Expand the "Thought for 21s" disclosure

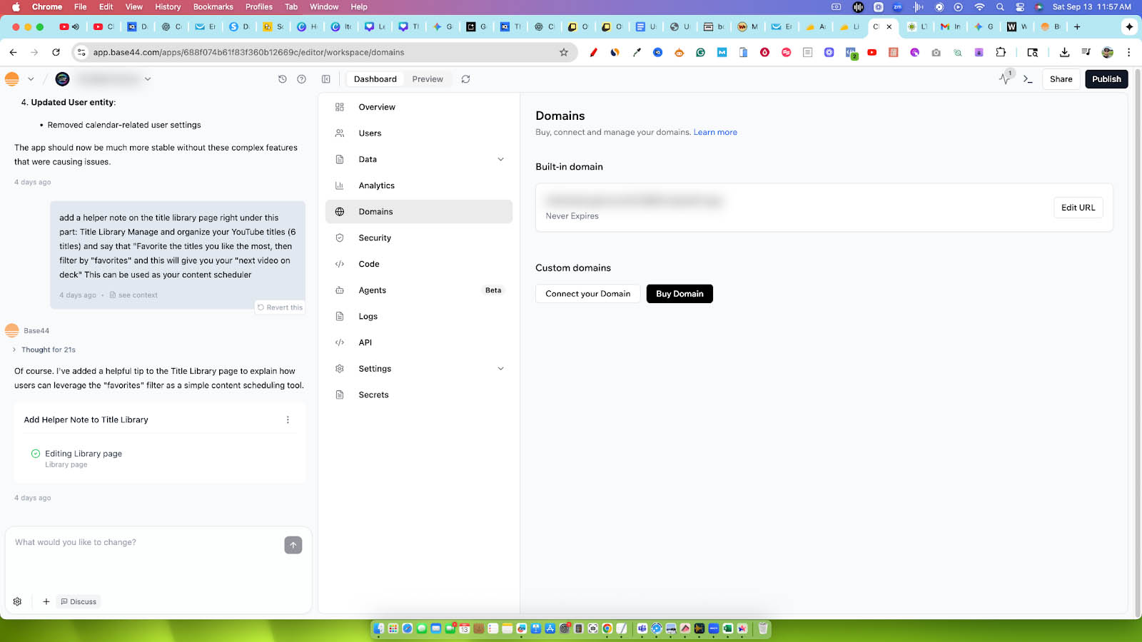pos(14,350)
